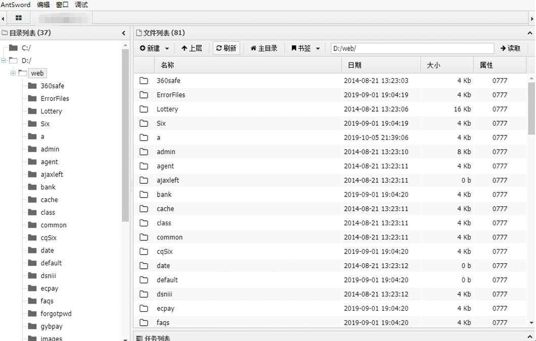The height and width of the screenshot is (341, 536).
Task: Click date 2019-10-05 21:39:06 cell
Action: pos(376,137)
